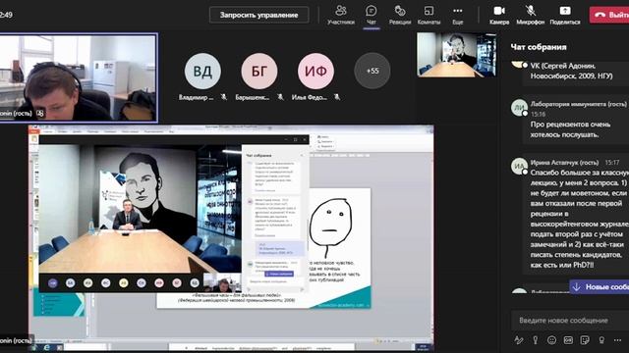Click the ИА avatar in chat
This screenshot has width=629, height=353.
pos(519,166)
